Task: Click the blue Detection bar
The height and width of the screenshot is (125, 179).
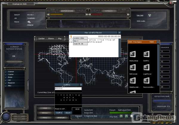Action: click(161, 101)
